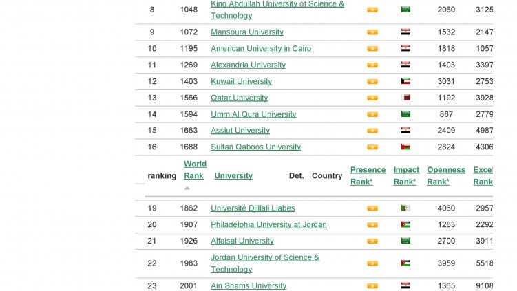Click Saudi flag in Umm Al Qura row

[x=405, y=114]
